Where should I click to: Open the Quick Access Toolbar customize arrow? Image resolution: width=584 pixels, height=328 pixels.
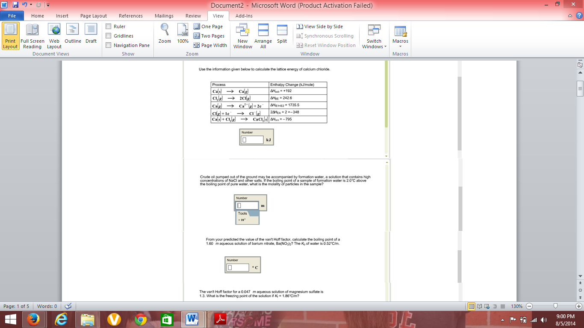(x=47, y=5)
